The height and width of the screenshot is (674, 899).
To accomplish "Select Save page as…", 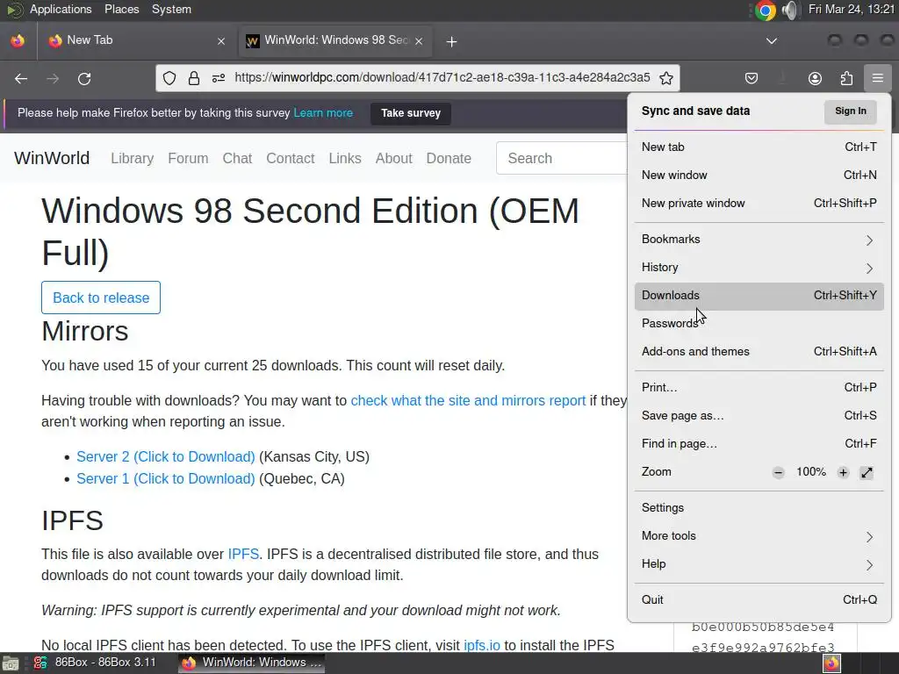I will pos(759,415).
